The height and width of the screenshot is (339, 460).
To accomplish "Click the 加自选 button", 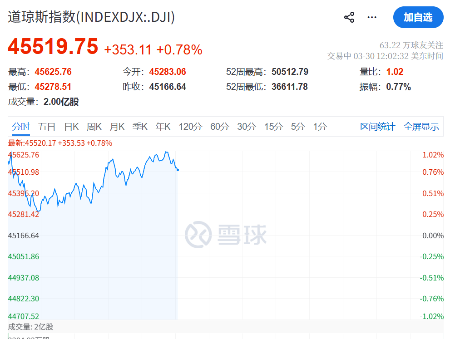I will 418,18.
